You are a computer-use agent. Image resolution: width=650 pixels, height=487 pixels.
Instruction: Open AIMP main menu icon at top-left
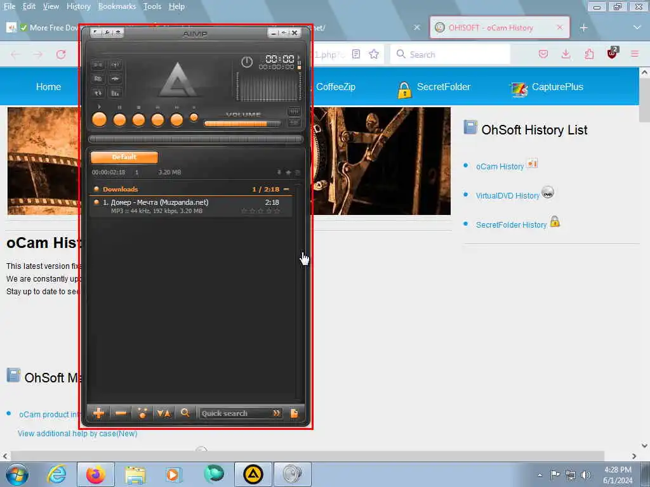tap(96, 32)
